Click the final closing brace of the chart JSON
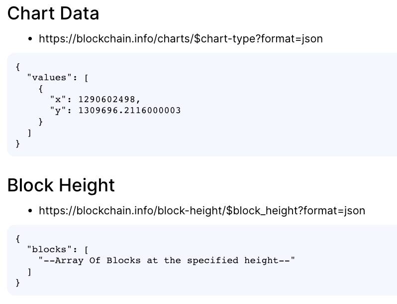The height and width of the screenshot is (304, 397). [x=17, y=144]
